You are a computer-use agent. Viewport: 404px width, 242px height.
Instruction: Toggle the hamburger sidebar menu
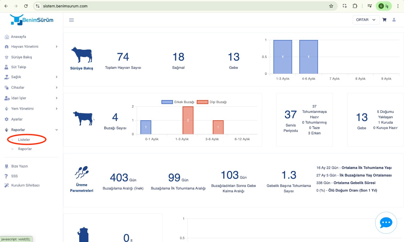tap(71, 20)
